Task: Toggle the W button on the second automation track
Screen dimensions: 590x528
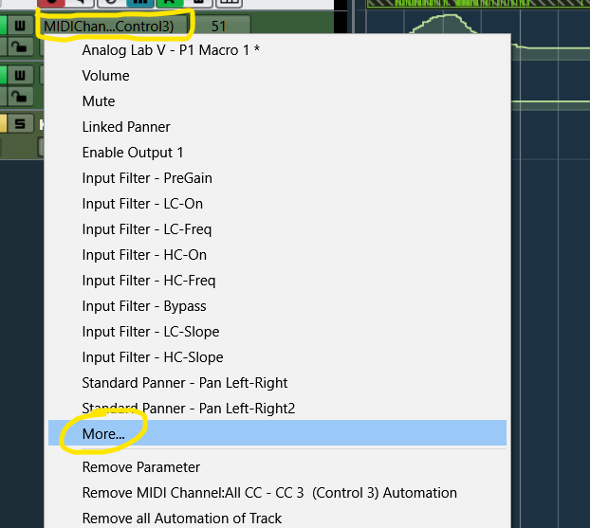Action: pos(20,74)
